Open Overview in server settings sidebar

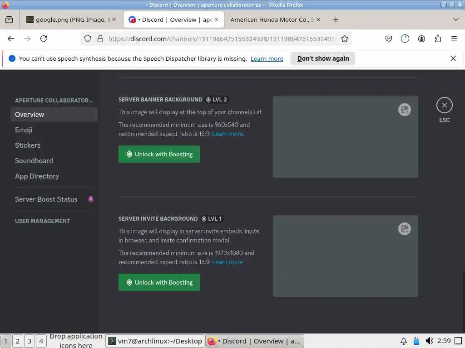pos(54,115)
